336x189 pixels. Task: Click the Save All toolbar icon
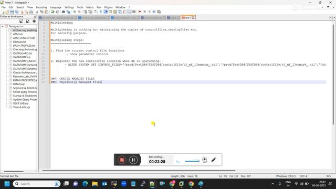pos(17,12)
